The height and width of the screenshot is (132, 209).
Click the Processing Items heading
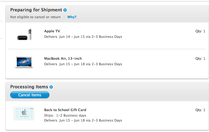(x=29, y=87)
